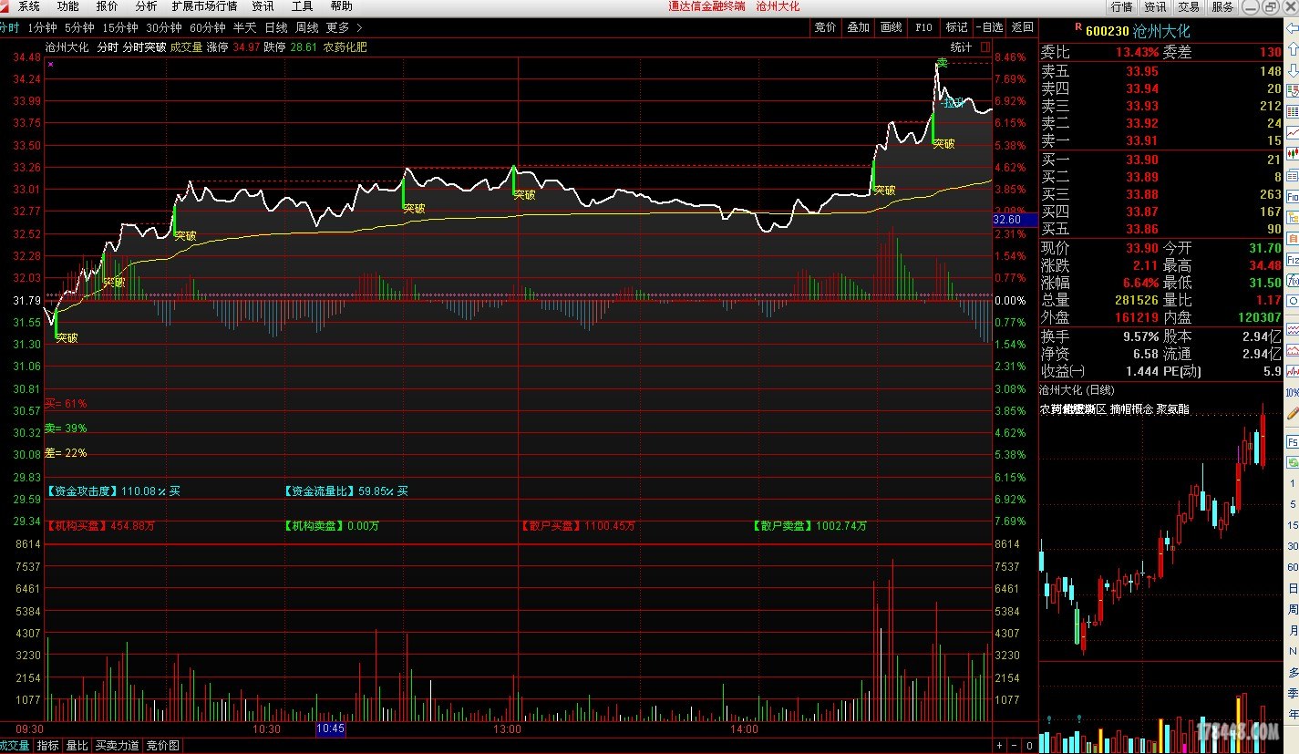Click the 画线 draw line button
This screenshot has width=1299, height=754.
891,27
